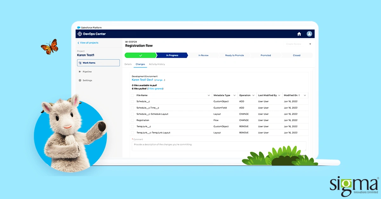Click the Create Review button
Image resolution: width=381 pixels, height=199 pixels.
(x=294, y=44)
